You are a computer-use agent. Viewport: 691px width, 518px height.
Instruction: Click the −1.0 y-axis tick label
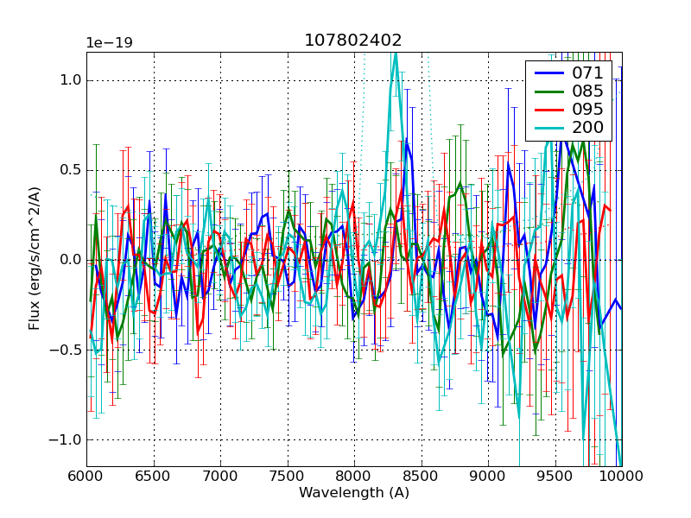pyautogui.click(x=66, y=439)
